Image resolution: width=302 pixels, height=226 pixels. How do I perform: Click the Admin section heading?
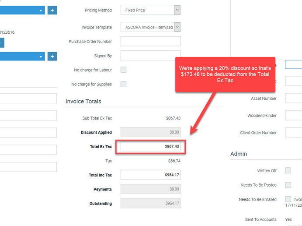tap(239, 154)
